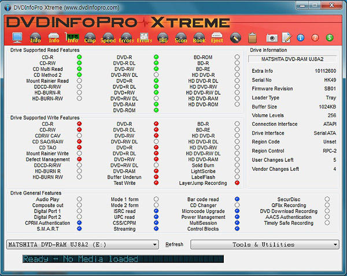Click the Firmware Revision value SB01

(x=330, y=88)
